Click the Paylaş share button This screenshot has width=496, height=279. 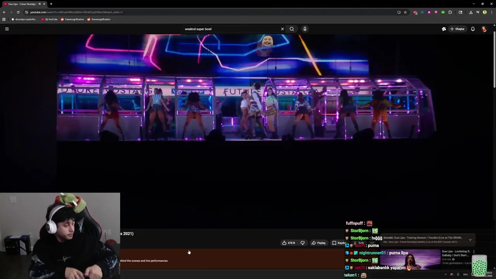319,243
